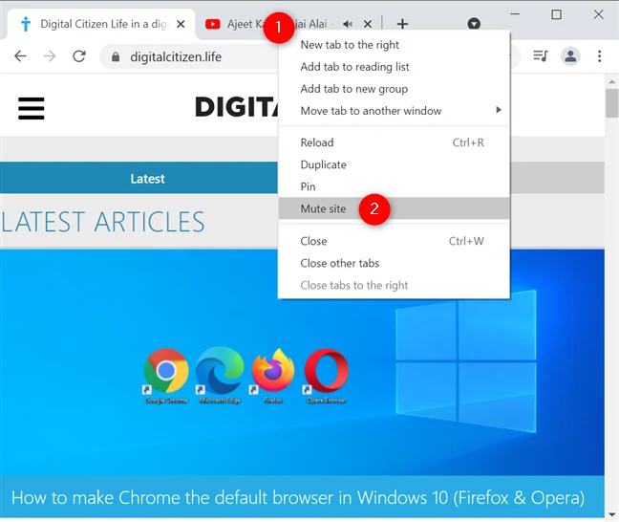Open the Chrome default browser article link

298,497
